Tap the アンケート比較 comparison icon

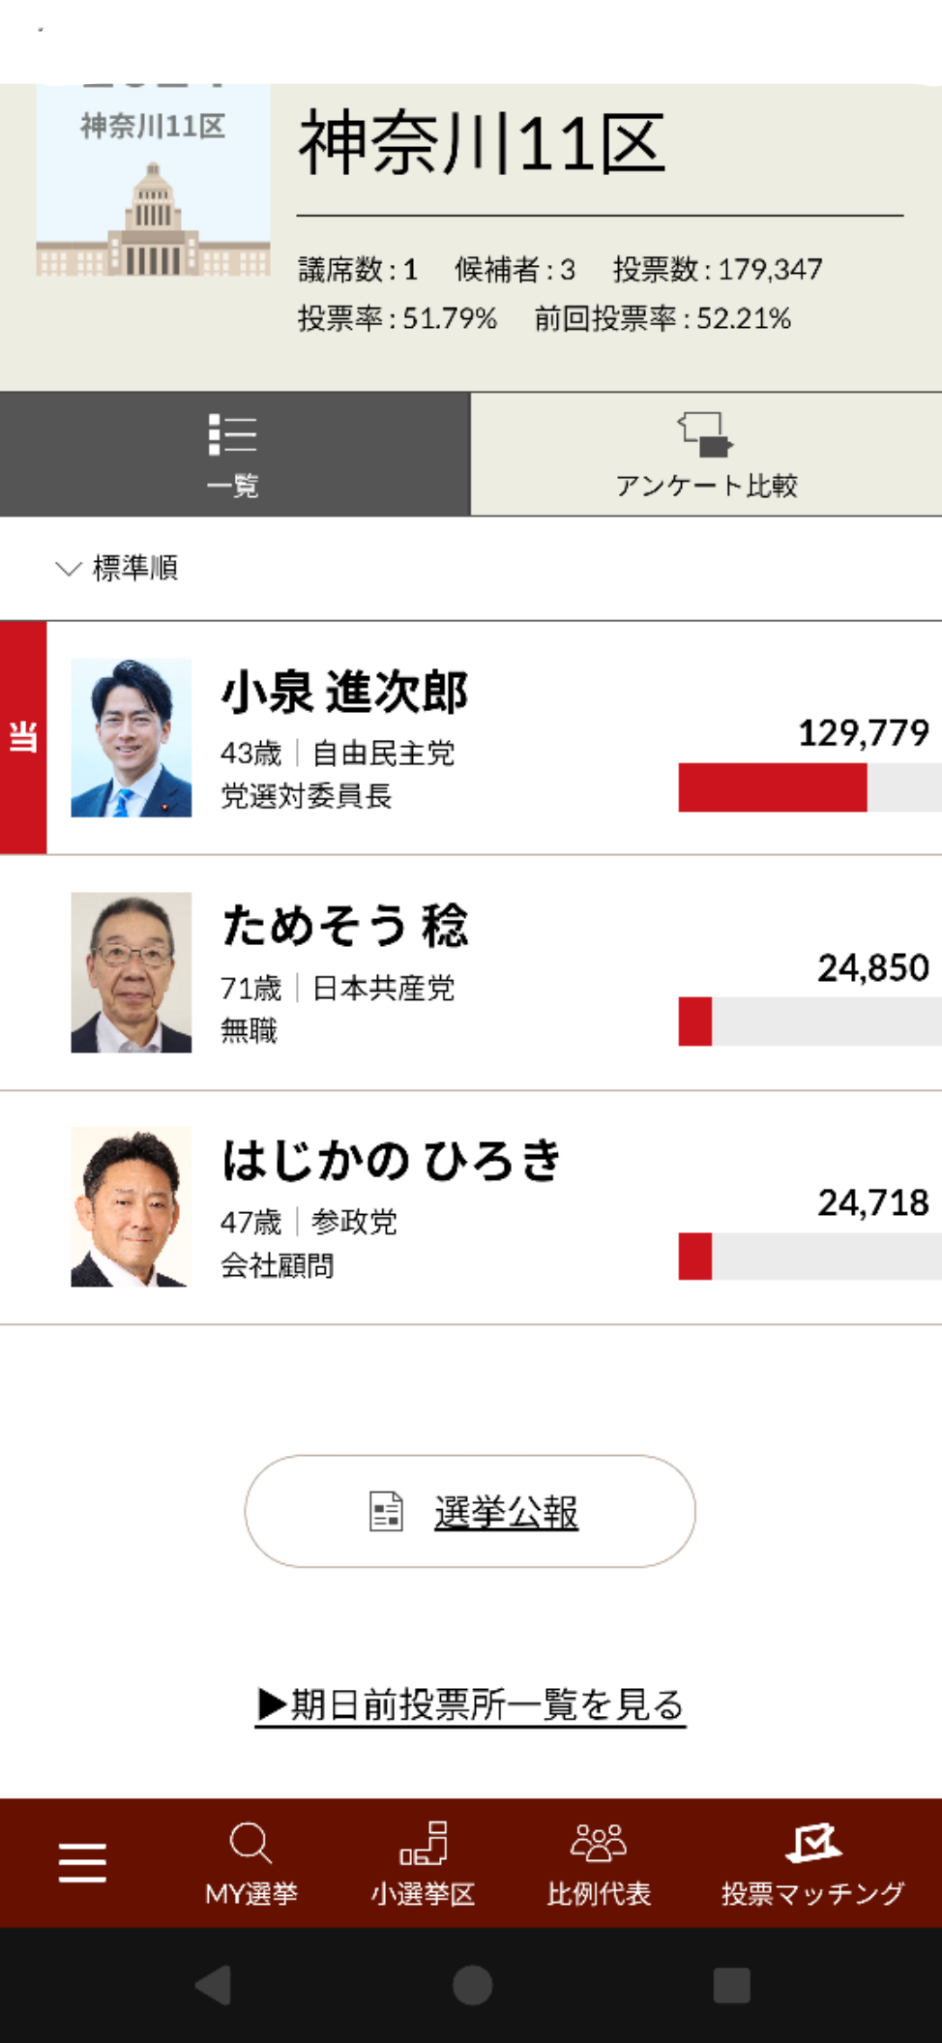point(705,435)
